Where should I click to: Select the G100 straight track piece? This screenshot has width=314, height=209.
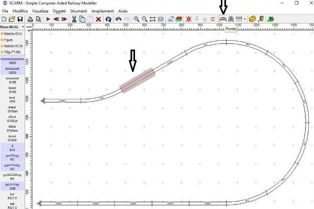tap(13, 89)
